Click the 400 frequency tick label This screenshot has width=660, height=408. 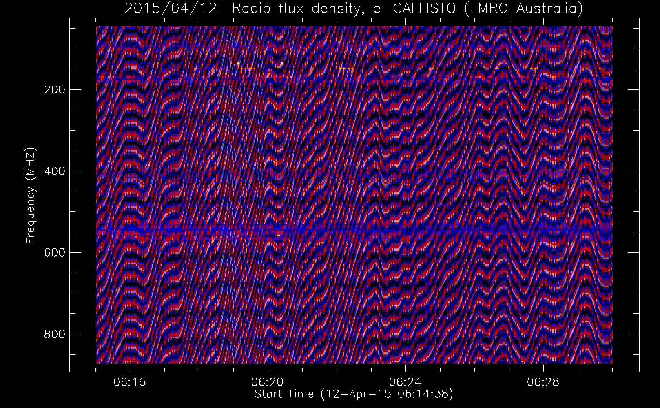pyautogui.click(x=54, y=171)
